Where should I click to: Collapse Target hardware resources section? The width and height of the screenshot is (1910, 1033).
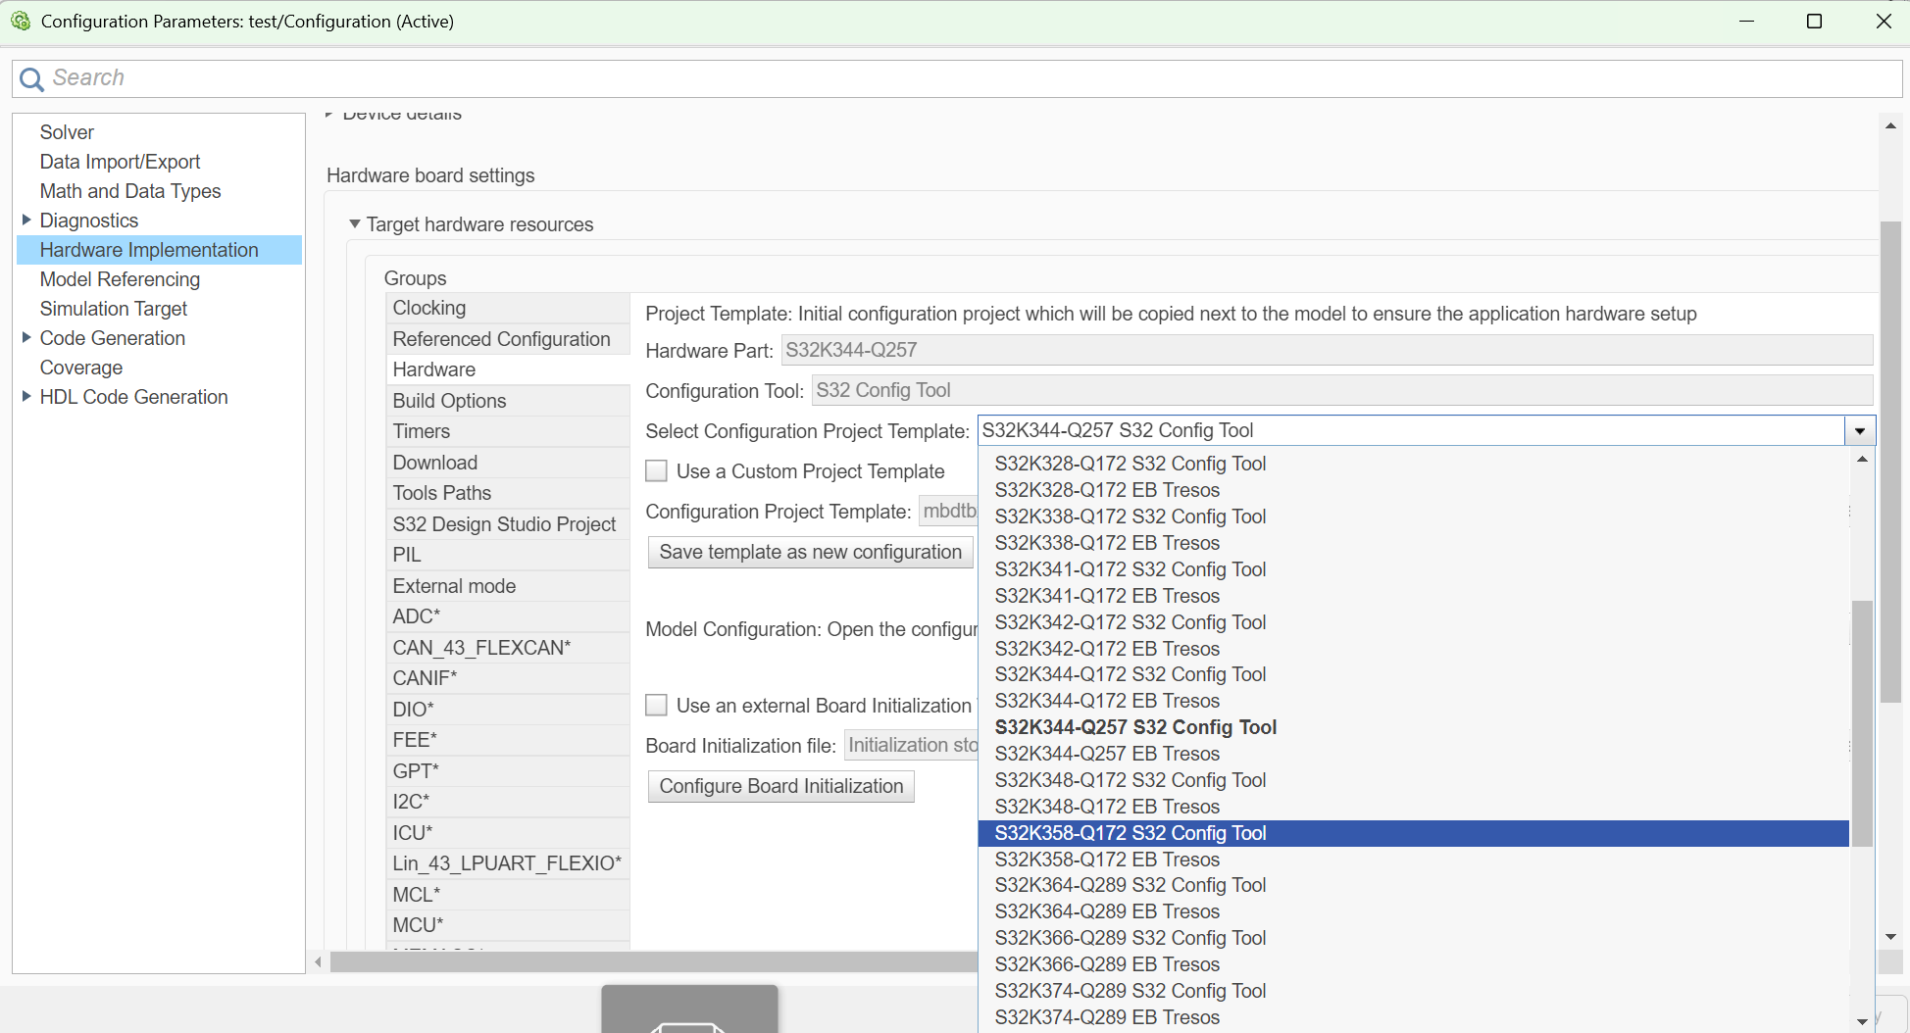[x=355, y=224]
